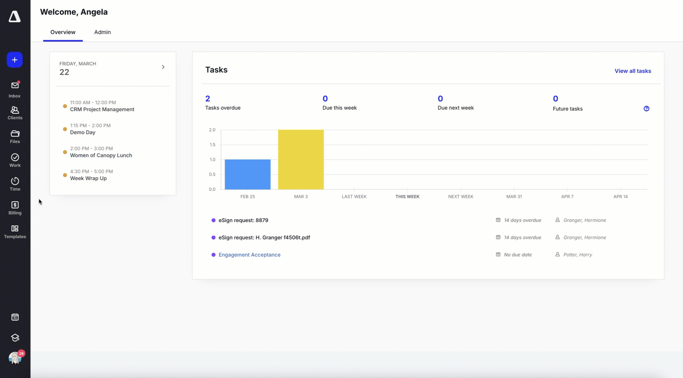Click the yellow MAR 3 bar
683x378 pixels.
[x=301, y=160]
